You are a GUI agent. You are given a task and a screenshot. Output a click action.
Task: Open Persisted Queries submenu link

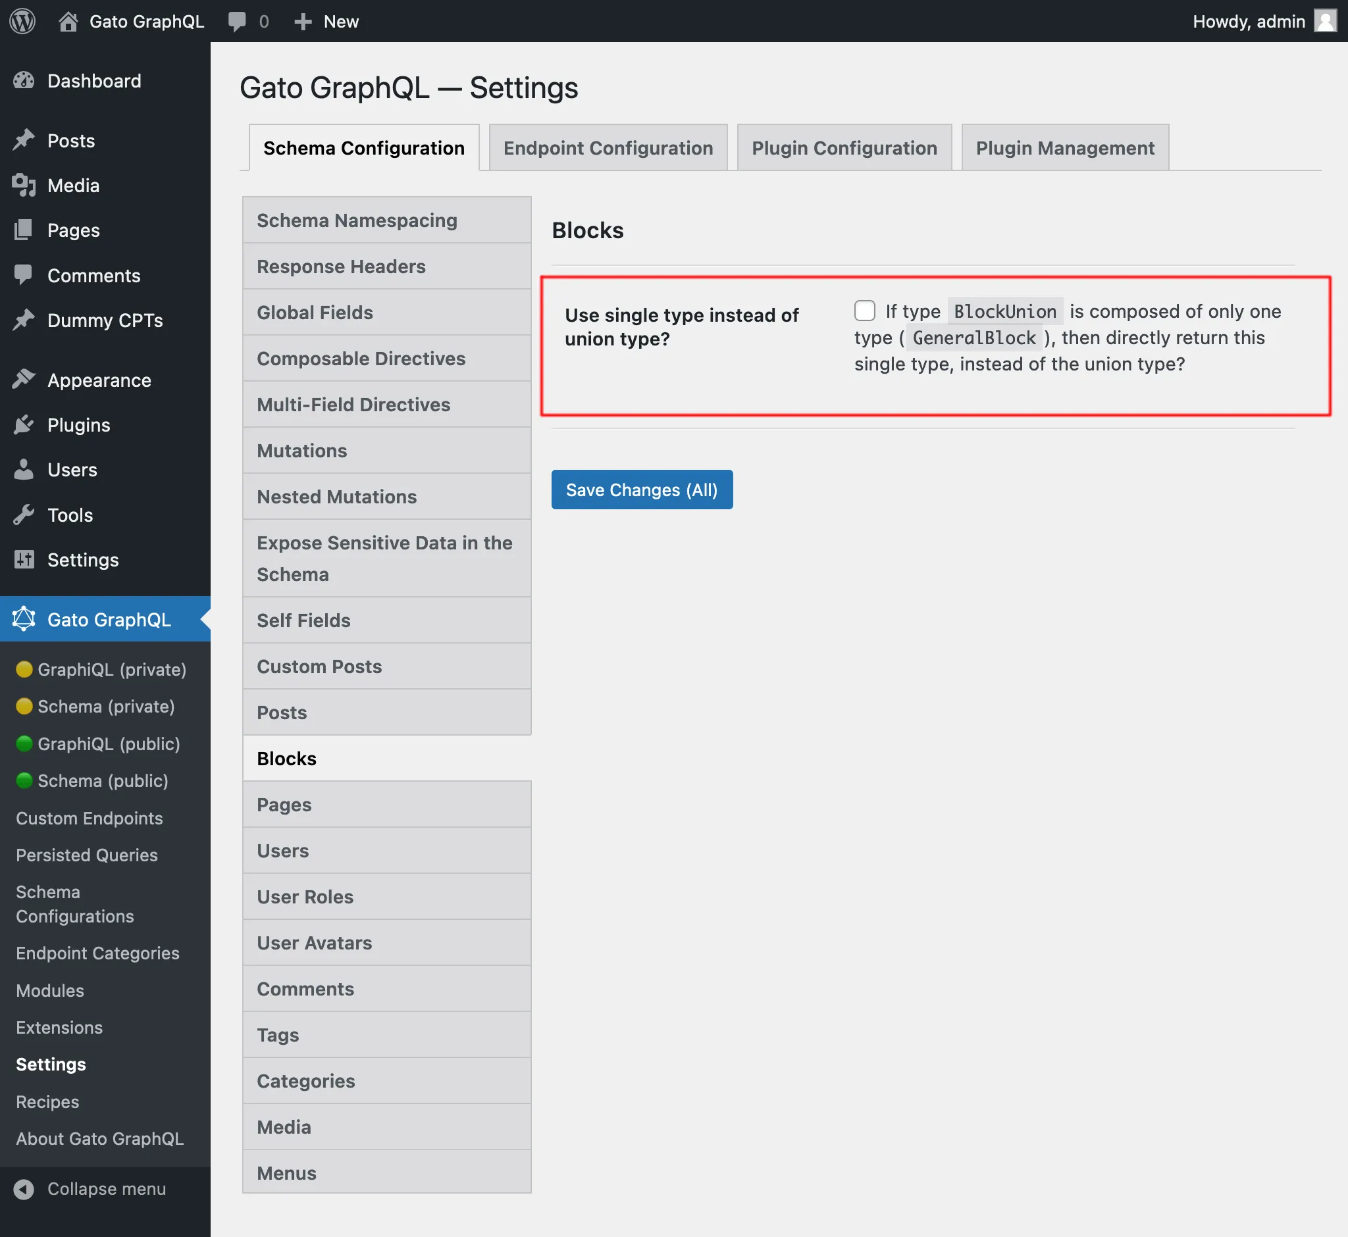[87, 855]
